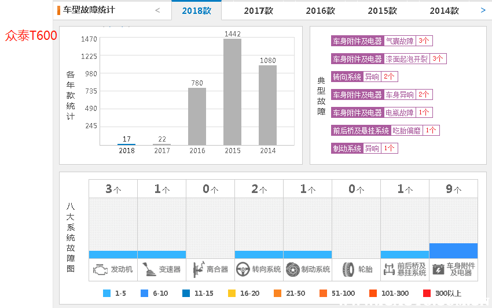The height and width of the screenshot is (308, 492).
Task: Open the 吃胎偏磨 fault tag
Action: pos(385,131)
